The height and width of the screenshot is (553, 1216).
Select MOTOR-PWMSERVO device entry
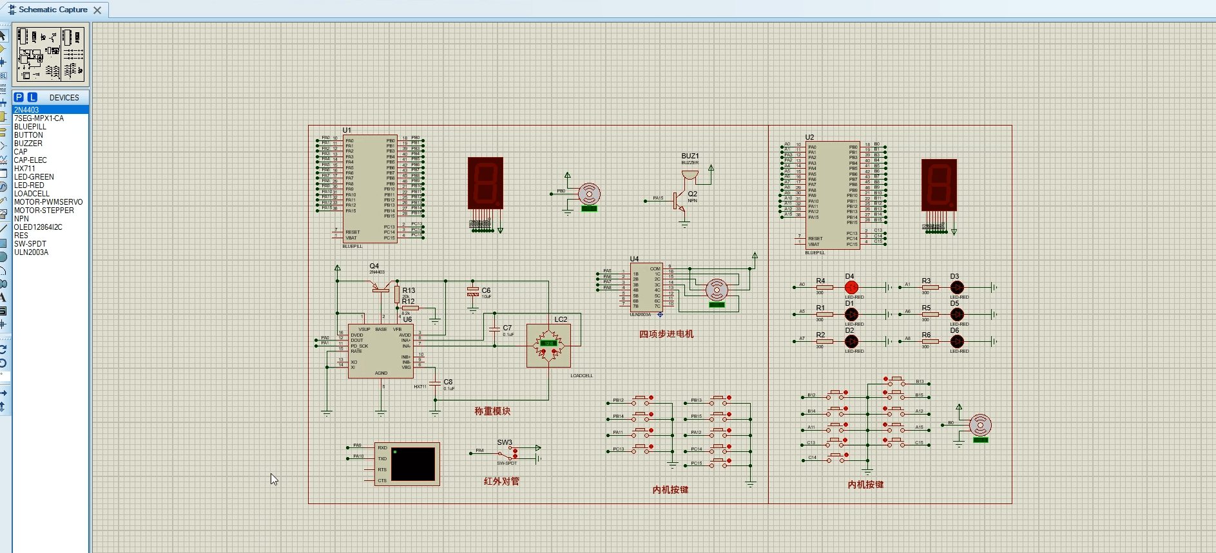click(50, 202)
